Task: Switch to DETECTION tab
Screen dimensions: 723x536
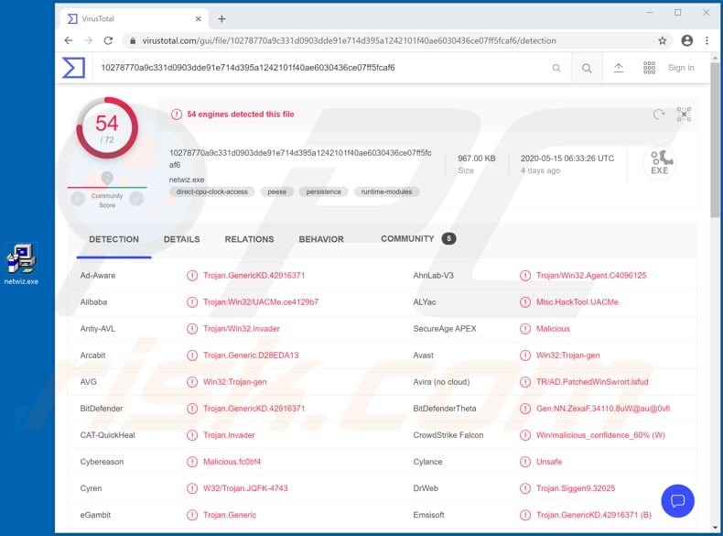Action: coord(113,239)
